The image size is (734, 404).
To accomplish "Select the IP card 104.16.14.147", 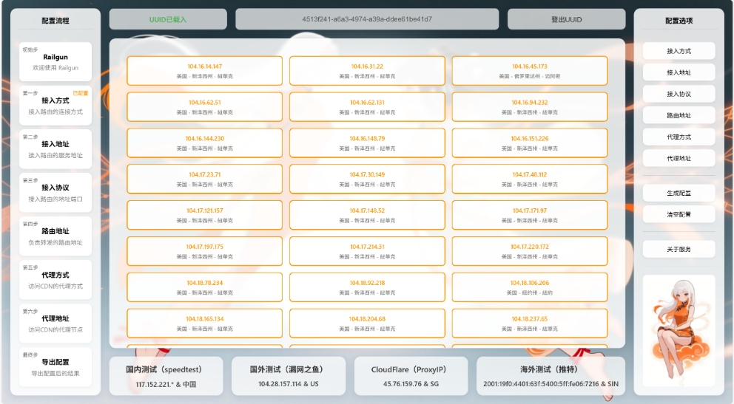I will point(205,71).
